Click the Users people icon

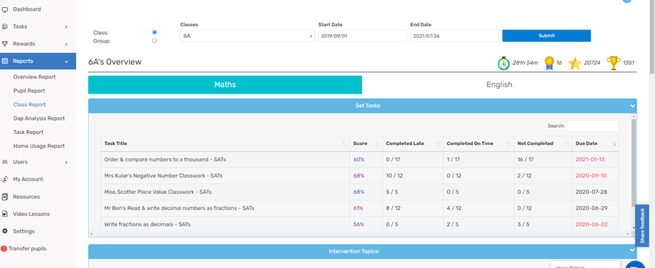coord(5,162)
